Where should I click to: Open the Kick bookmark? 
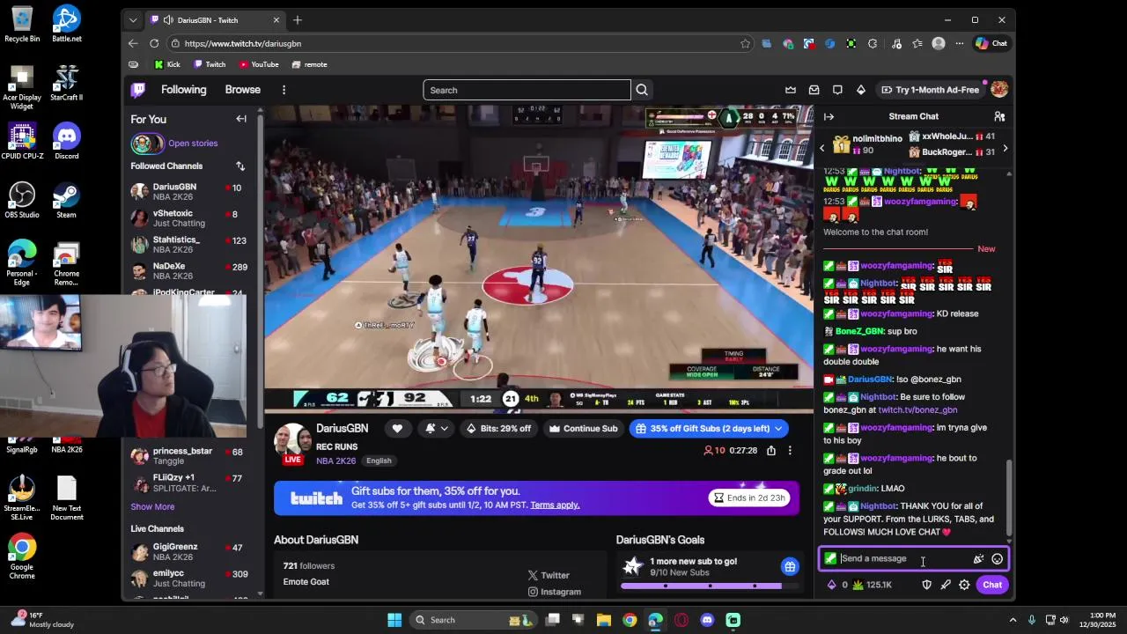coord(167,64)
